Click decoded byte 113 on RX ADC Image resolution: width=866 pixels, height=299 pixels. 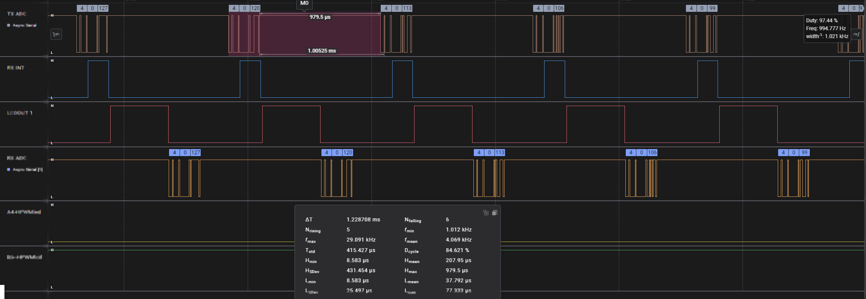pyautogui.click(x=500, y=153)
